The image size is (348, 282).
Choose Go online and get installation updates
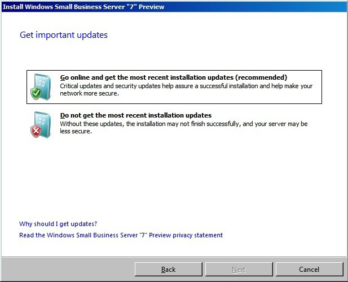click(174, 87)
